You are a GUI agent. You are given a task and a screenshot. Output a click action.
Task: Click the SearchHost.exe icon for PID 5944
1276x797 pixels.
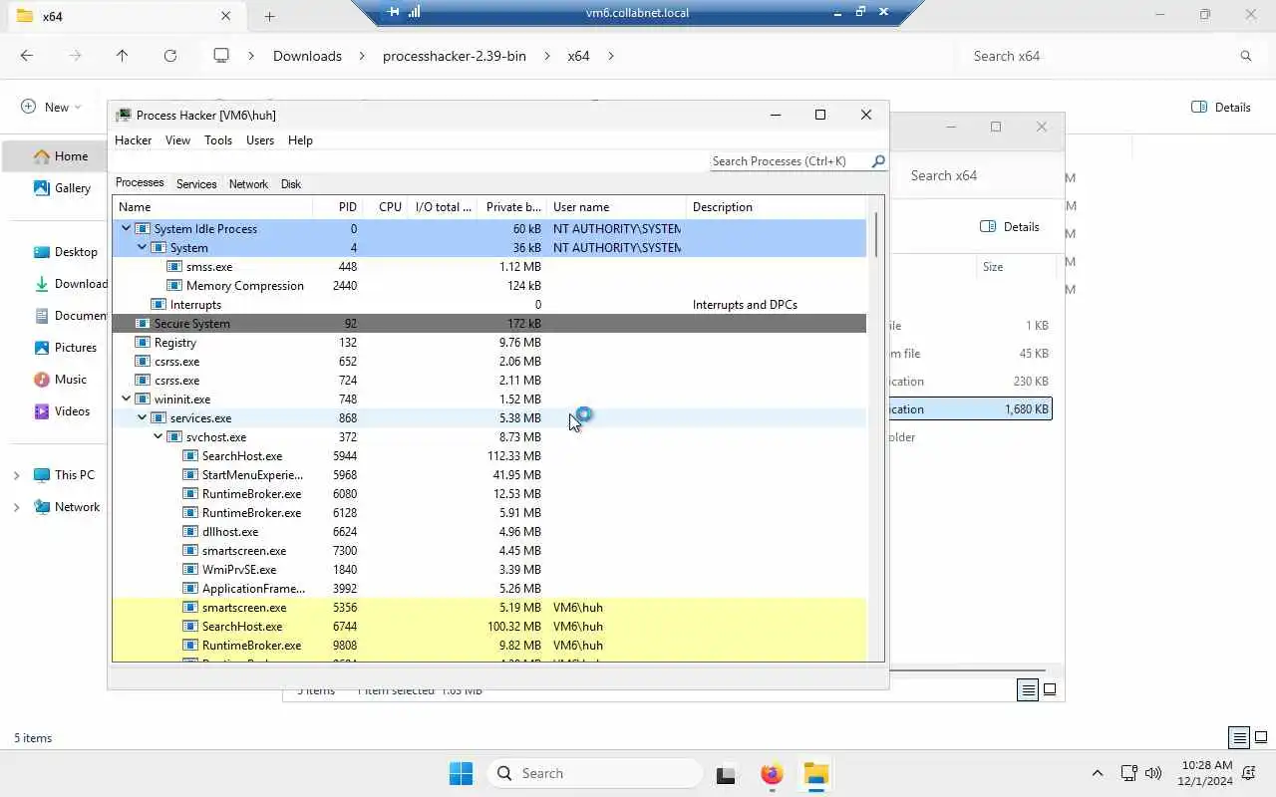pos(190,456)
